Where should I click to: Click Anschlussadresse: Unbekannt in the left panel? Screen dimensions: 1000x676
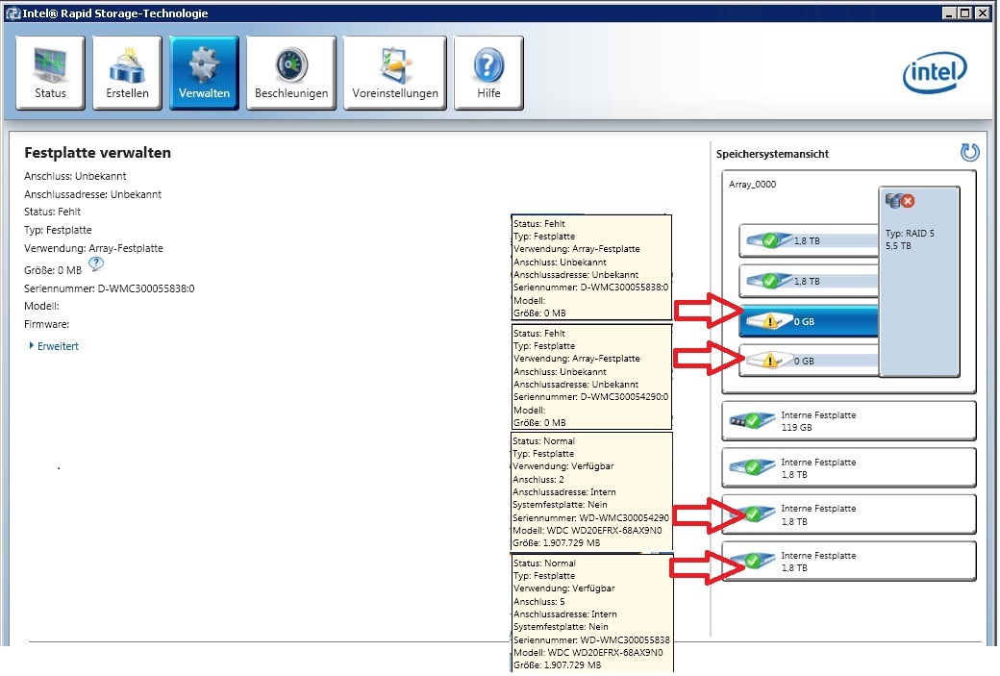coord(92,194)
